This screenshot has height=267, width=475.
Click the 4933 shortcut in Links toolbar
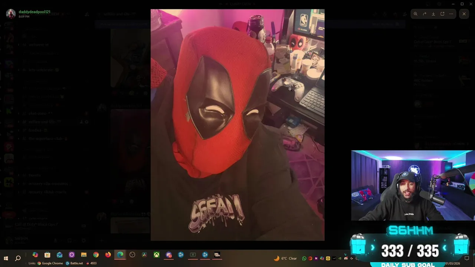[x=91, y=263]
